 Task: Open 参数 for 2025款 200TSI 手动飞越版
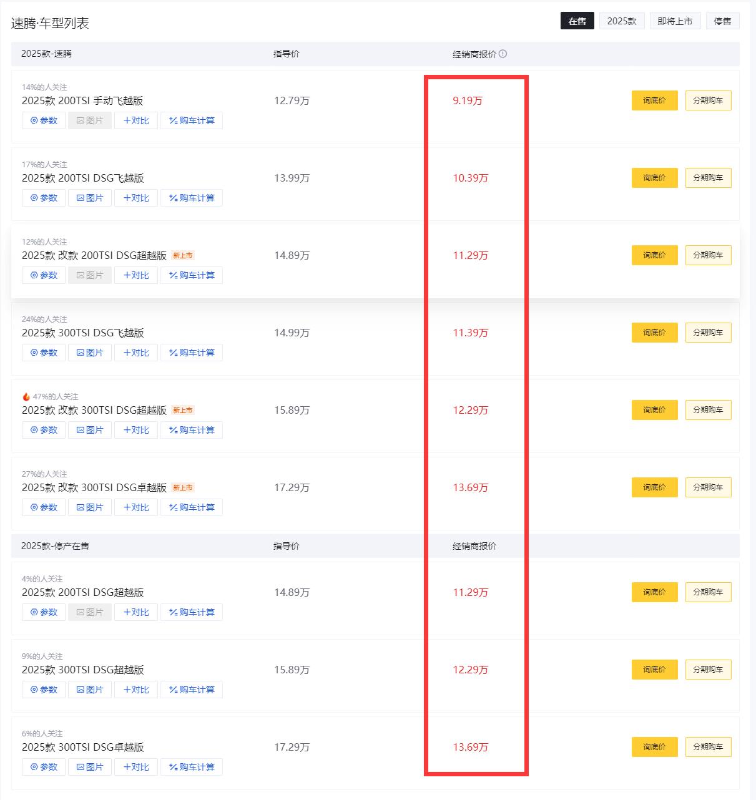43,120
